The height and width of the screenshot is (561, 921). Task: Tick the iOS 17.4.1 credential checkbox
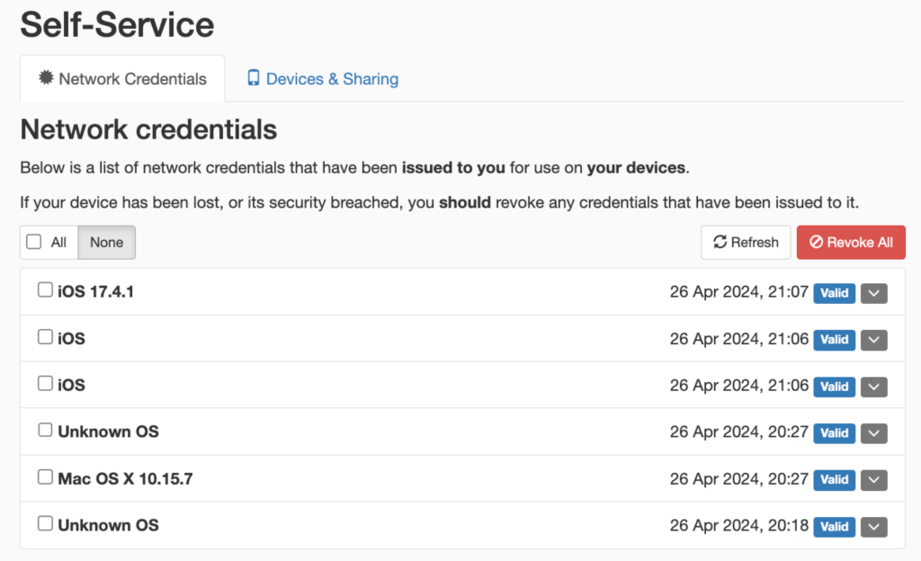tap(45, 290)
